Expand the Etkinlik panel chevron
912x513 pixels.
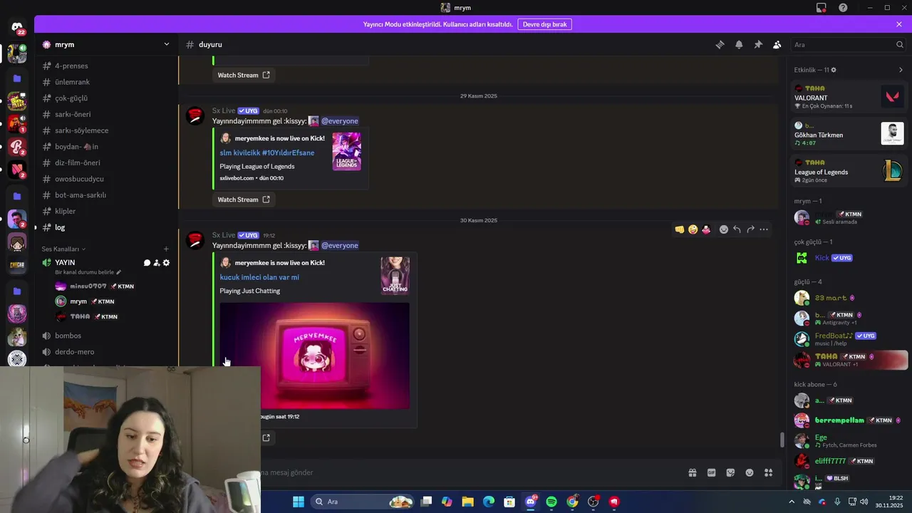(901, 70)
